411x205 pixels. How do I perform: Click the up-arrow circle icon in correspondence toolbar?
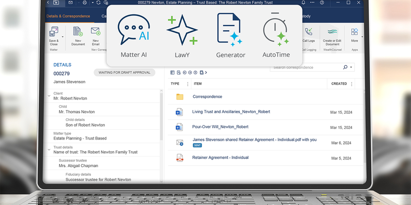coord(195,72)
